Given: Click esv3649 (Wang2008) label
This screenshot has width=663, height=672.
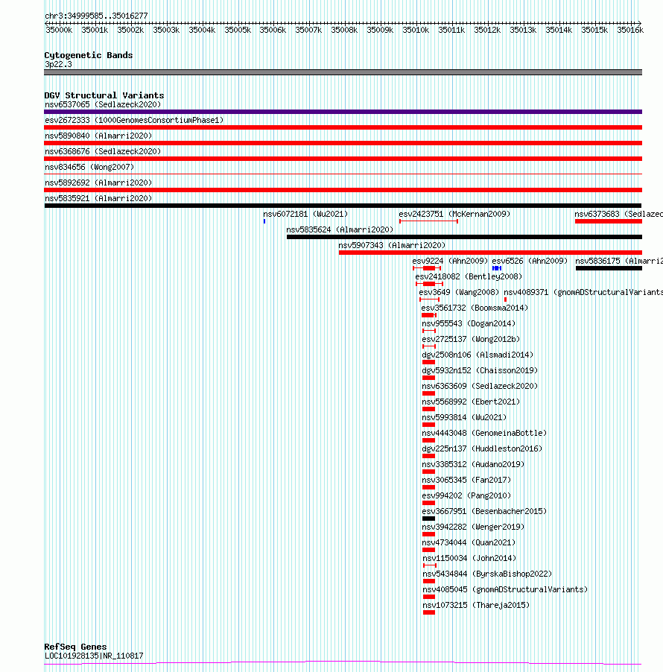Looking at the screenshot, I should tap(459, 292).
